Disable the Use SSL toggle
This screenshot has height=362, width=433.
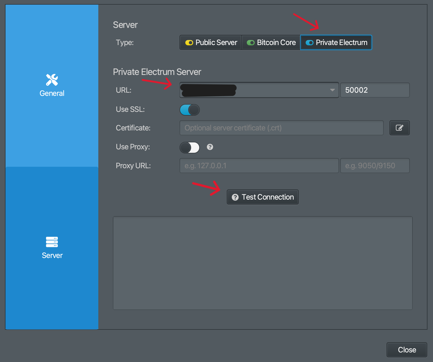pos(189,110)
